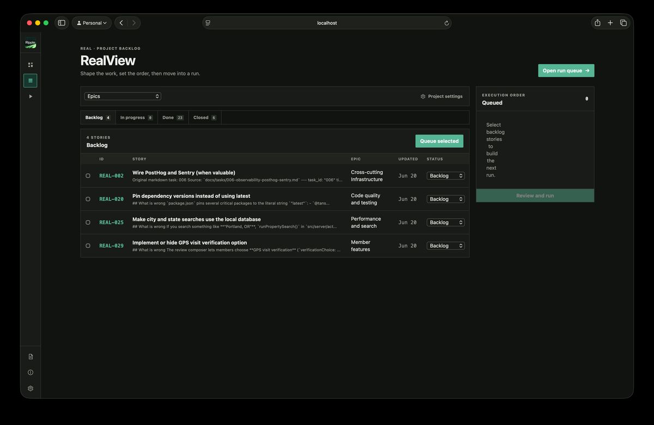Click the EPIC column header
The image size is (654, 425).
click(x=356, y=159)
